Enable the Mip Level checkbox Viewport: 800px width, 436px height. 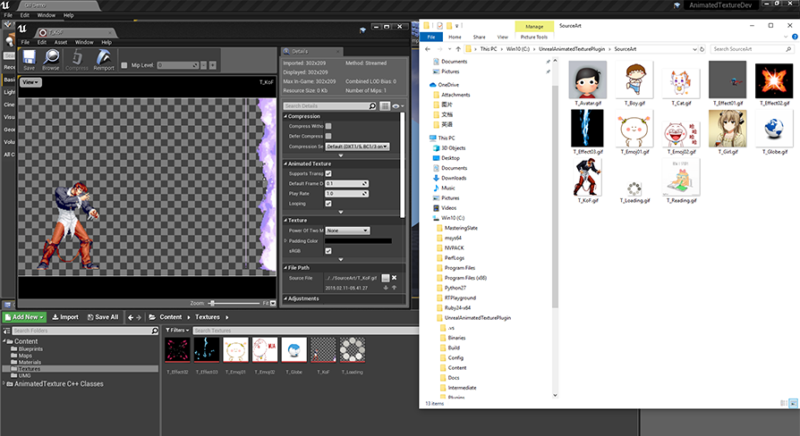click(123, 65)
